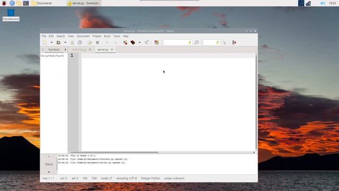Screen dimensions: 339x191
Task: Open the Document menu
Action: [83, 36]
